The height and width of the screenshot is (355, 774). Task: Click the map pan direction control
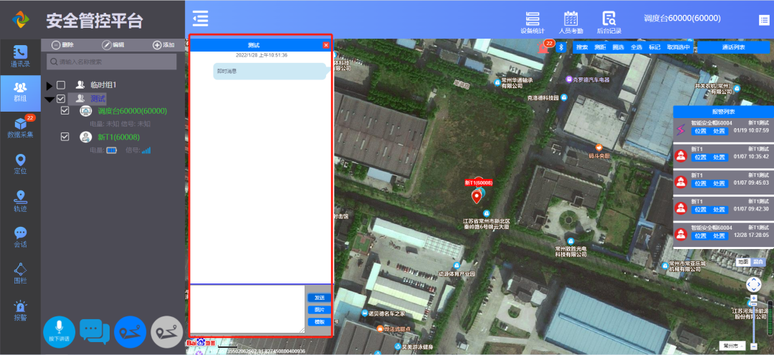[x=754, y=284]
